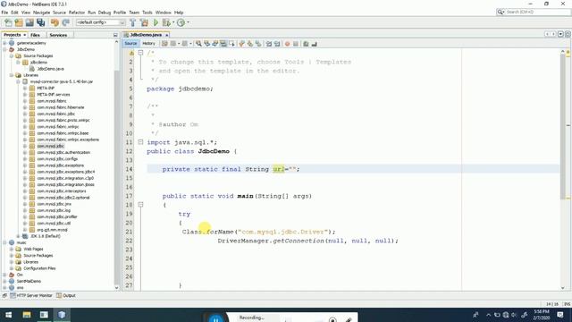Select the Source view button
The height and width of the screenshot is (322, 572).
click(x=130, y=44)
